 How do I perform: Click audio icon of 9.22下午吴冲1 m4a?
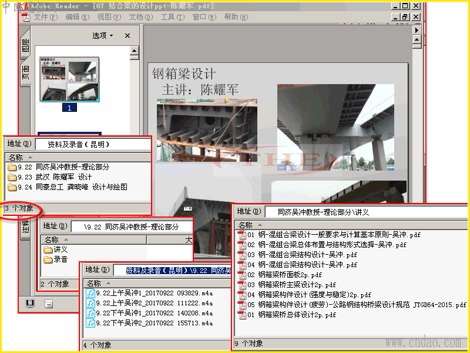(90, 314)
